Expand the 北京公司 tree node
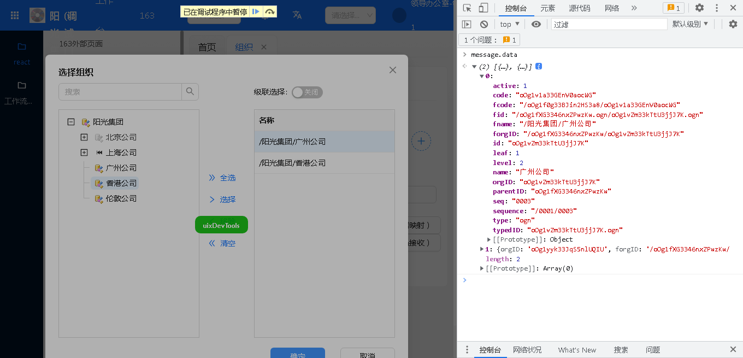Image resolution: width=743 pixels, height=358 pixels. (84, 138)
